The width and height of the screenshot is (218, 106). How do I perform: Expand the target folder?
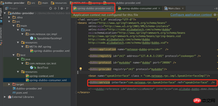pos(9,84)
